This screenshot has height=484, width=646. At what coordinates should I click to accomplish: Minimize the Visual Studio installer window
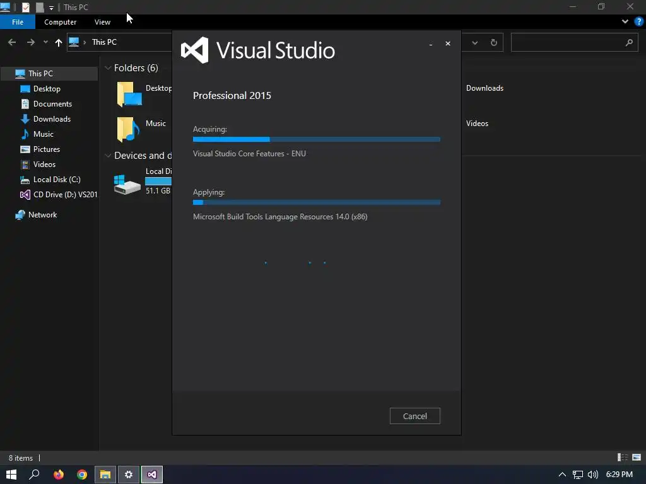[431, 43]
